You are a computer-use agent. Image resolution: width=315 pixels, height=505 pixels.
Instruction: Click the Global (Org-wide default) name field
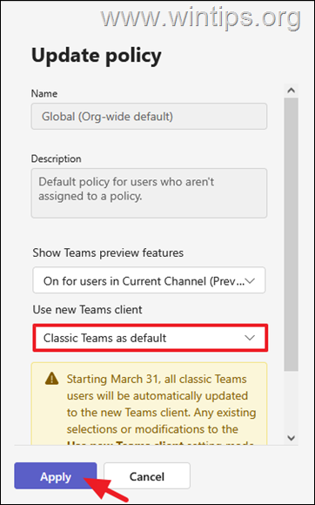[x=149, y=117]
